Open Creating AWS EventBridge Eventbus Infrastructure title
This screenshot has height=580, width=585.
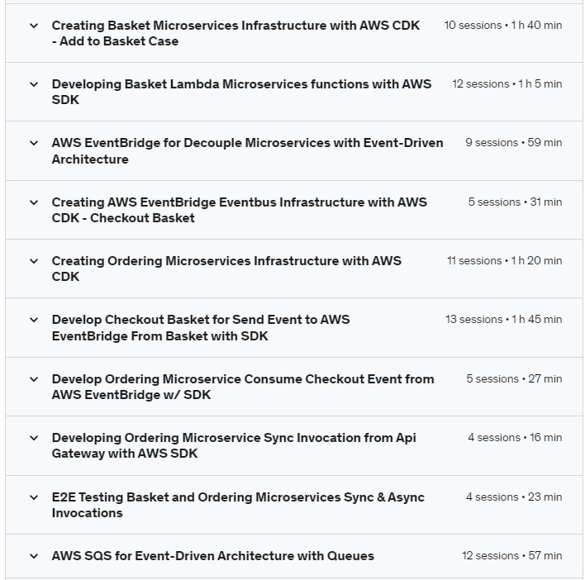coord(239,210)
